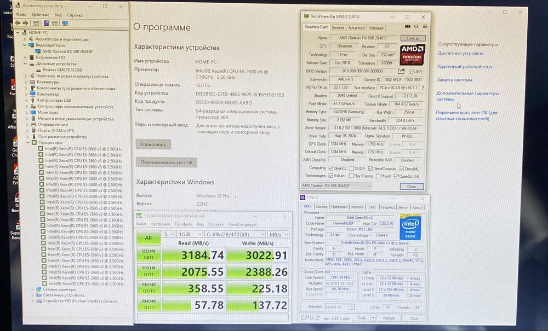548x331 pixels.
Task: Click the Bestoss GM228 512GB disk icon
Action: coord(38,70)
